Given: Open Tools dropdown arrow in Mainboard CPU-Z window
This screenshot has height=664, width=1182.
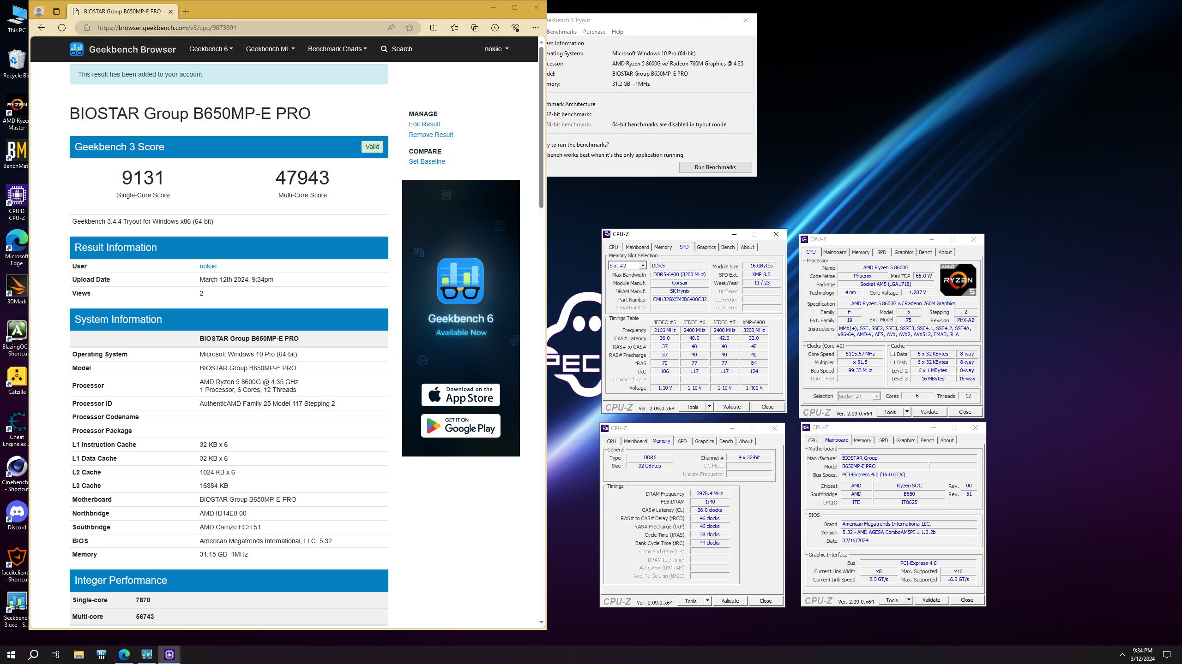Looking at the screenshot, I should click(909, 600).
